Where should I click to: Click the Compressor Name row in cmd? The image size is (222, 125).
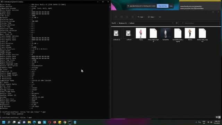pos(25,81)
